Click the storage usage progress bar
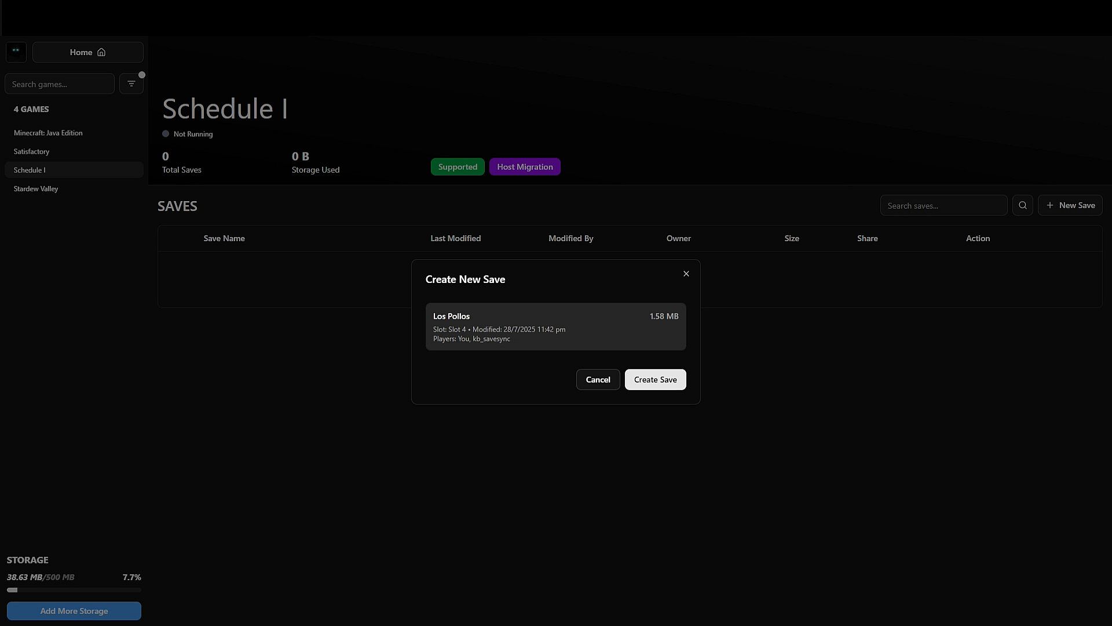The width and height of the screenshot is (1112, 626). (x=74, y=590)
